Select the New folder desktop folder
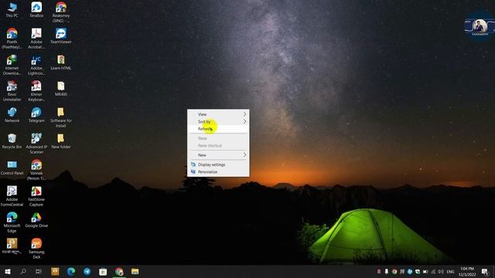The width and height of the screenshot is (495, 278). (x=61, y=141)
